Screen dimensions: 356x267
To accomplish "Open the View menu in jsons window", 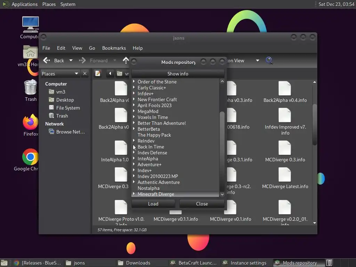I will click(x=77, y=48).
